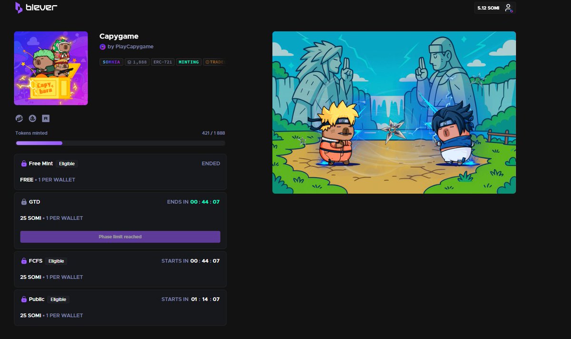The height and width of the screenshot is (339, 571).
Task: Click the ERC-721 tag
Action: click(162, 62)
